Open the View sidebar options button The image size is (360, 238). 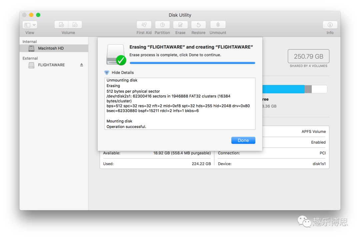(30, 25)
